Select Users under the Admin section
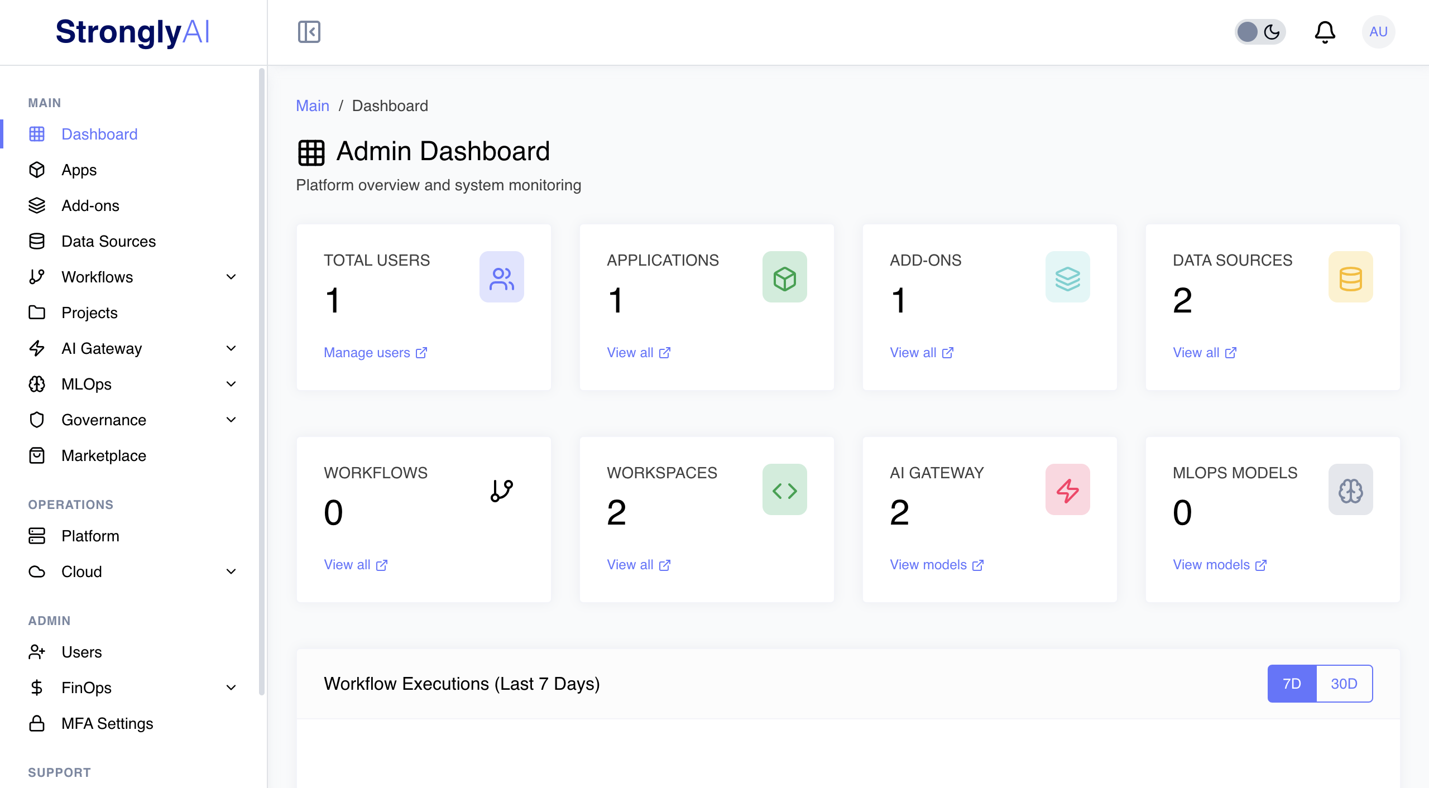 (x=81, y=652)
